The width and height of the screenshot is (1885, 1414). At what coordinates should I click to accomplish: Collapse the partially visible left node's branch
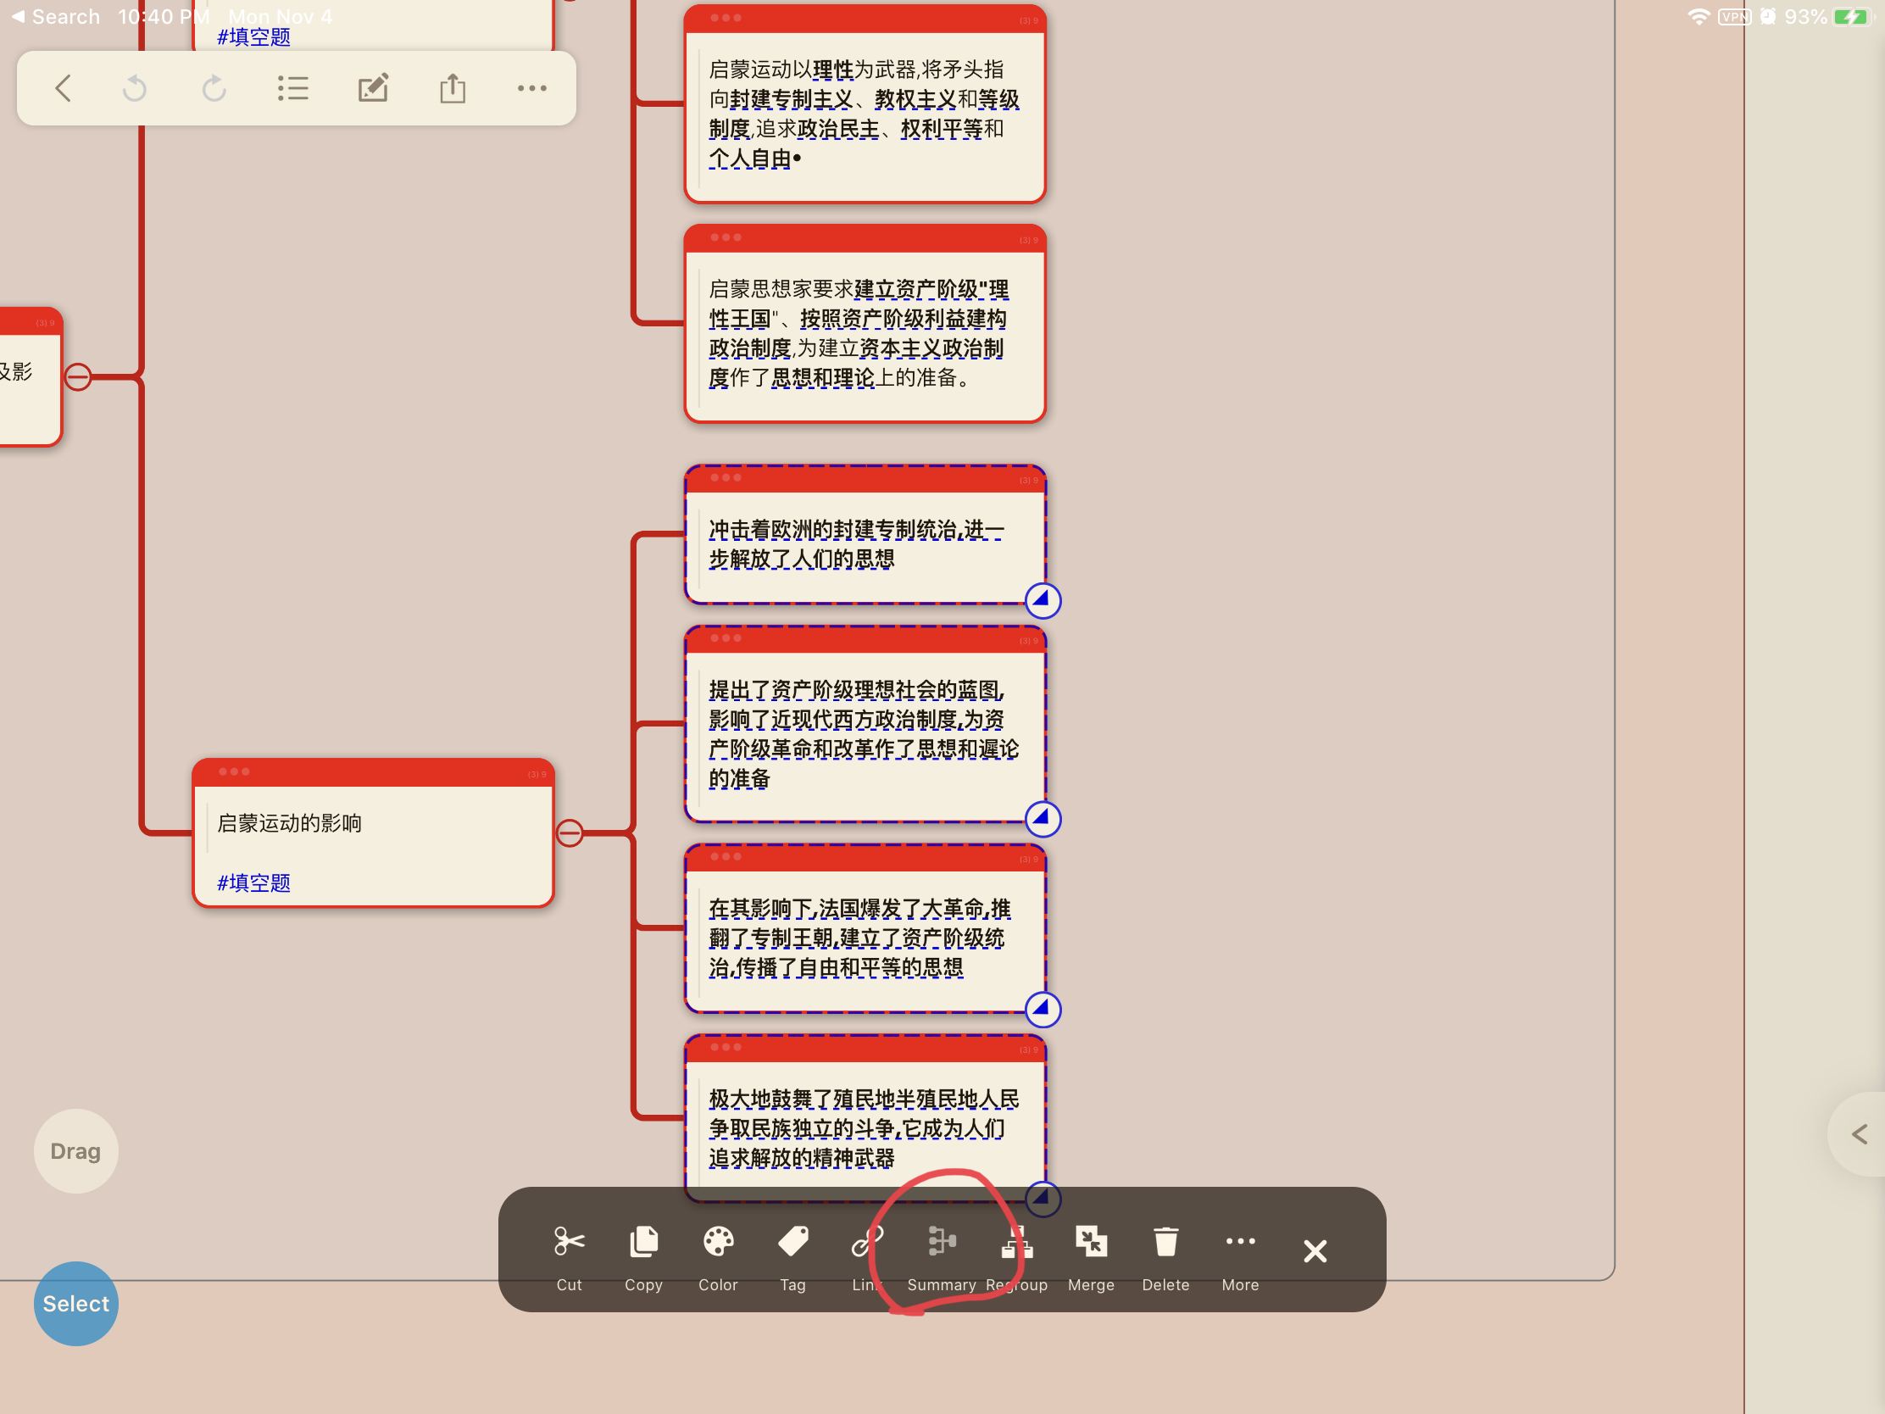(77, 376)
